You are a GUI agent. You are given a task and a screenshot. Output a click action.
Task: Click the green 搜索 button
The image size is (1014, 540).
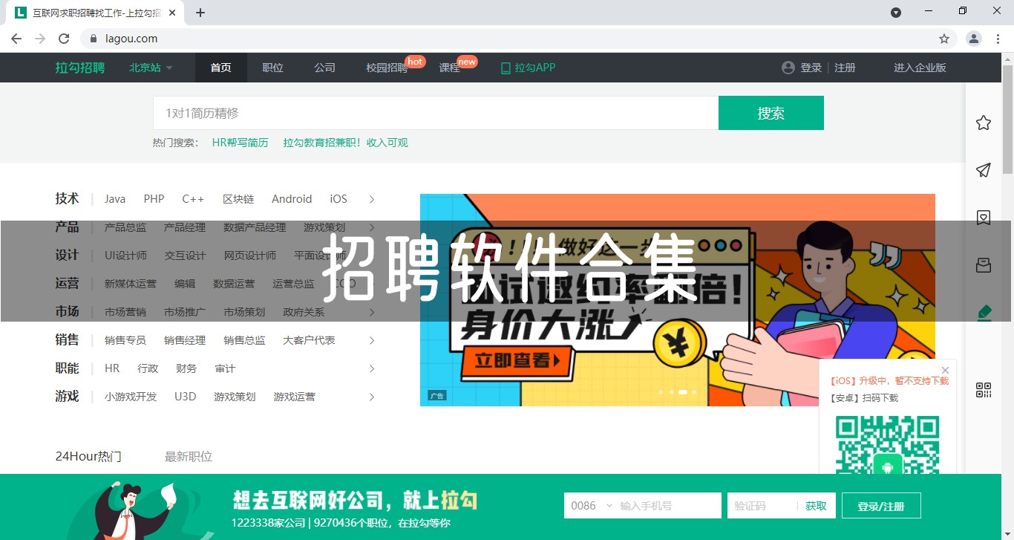point(771,113)
